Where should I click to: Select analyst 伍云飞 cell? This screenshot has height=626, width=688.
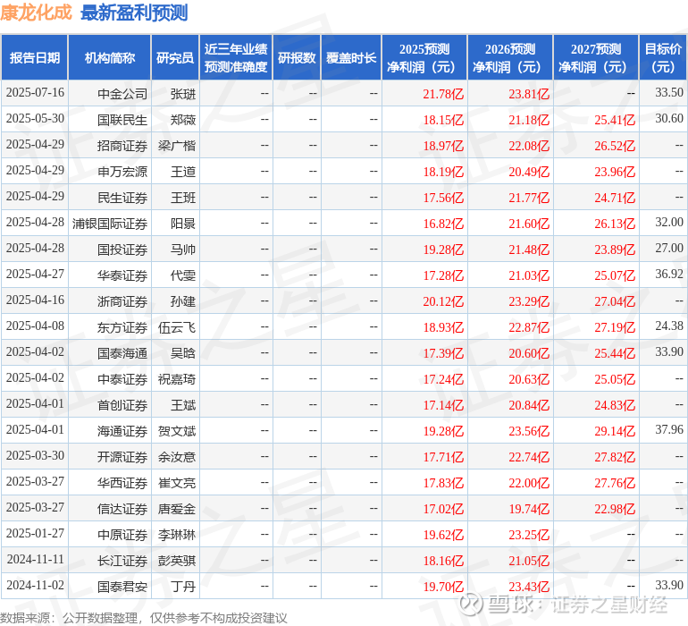175,326
